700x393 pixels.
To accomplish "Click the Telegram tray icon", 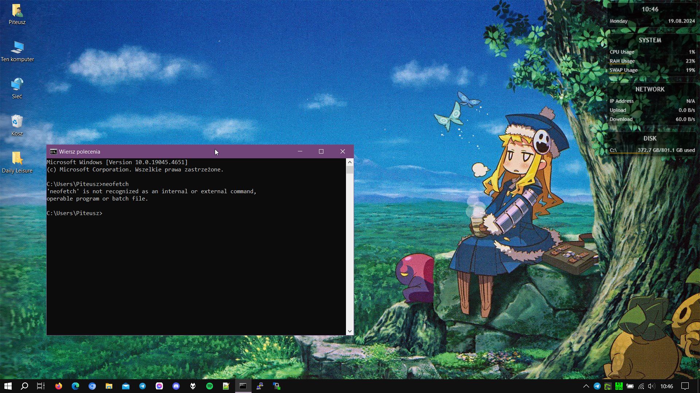I will (x=597, y=386).
